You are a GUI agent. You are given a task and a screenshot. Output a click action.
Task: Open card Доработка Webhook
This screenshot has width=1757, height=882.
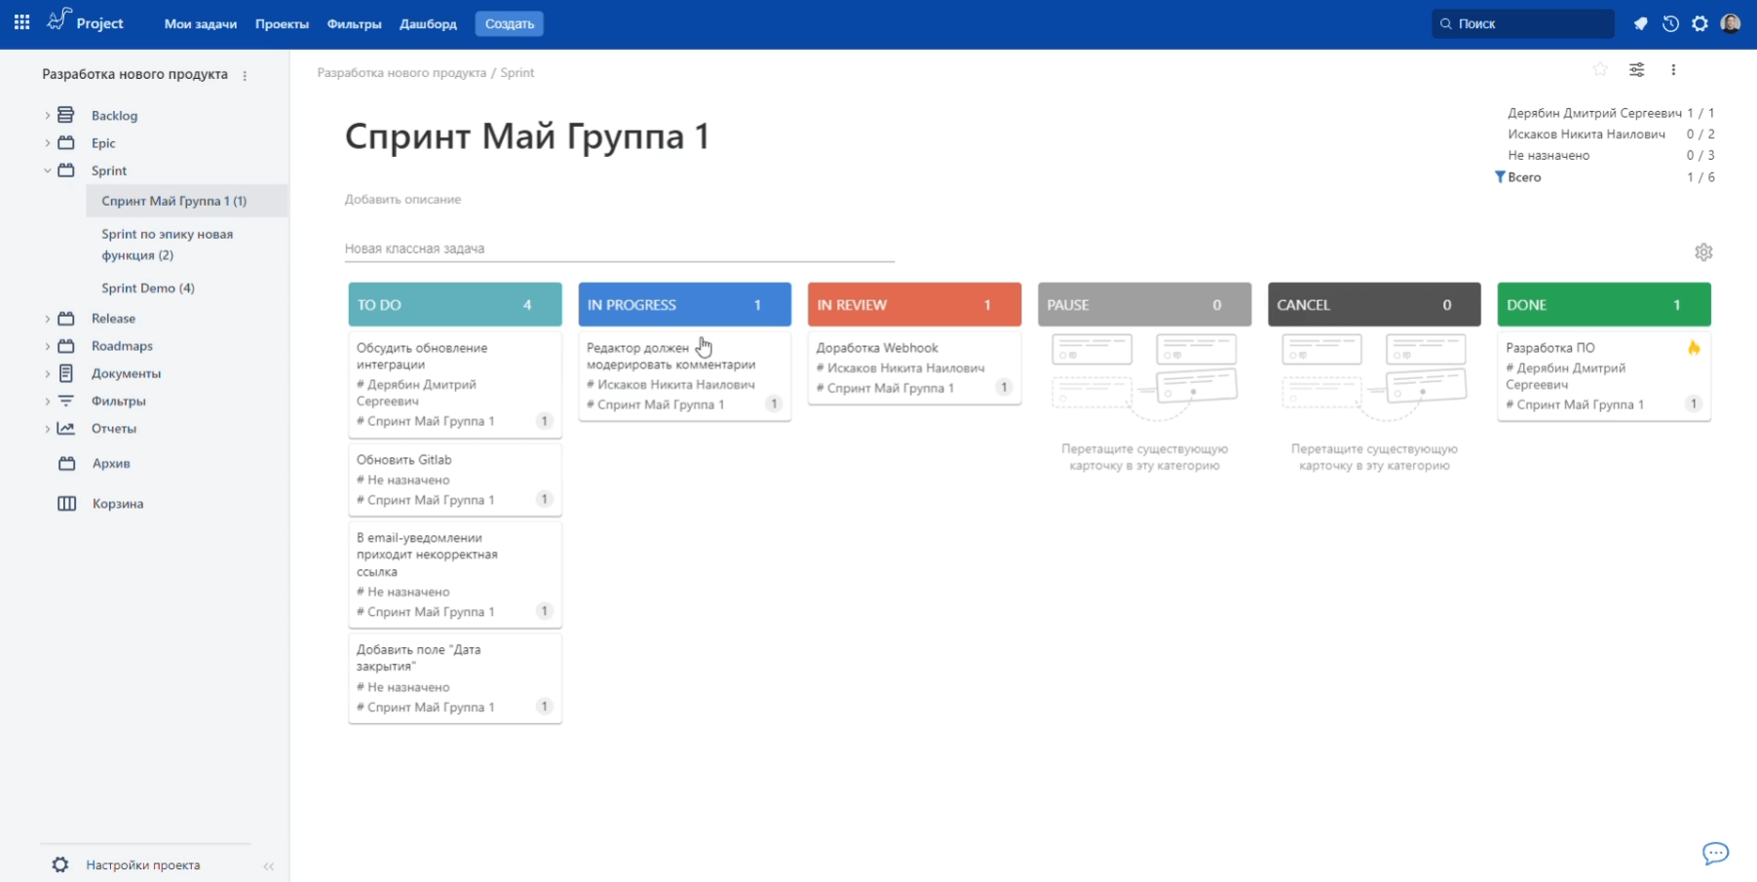[x=914, y=367]
